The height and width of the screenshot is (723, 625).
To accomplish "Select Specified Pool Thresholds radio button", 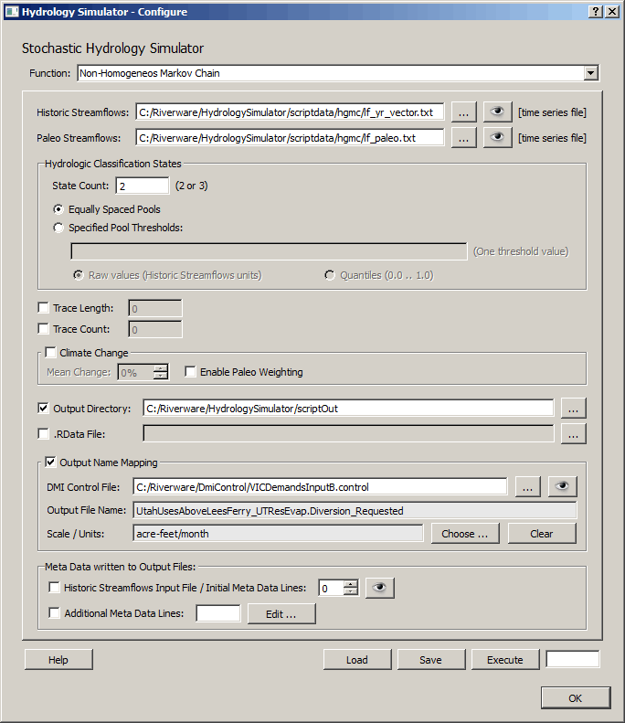I will click(x=58, y=228).
